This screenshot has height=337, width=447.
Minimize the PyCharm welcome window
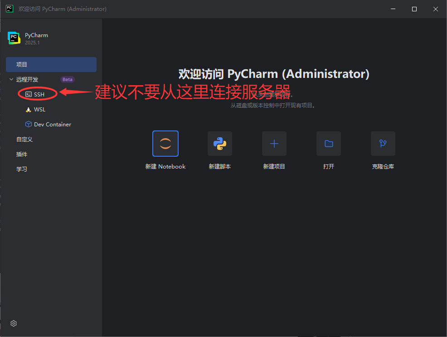coord(393,9)
